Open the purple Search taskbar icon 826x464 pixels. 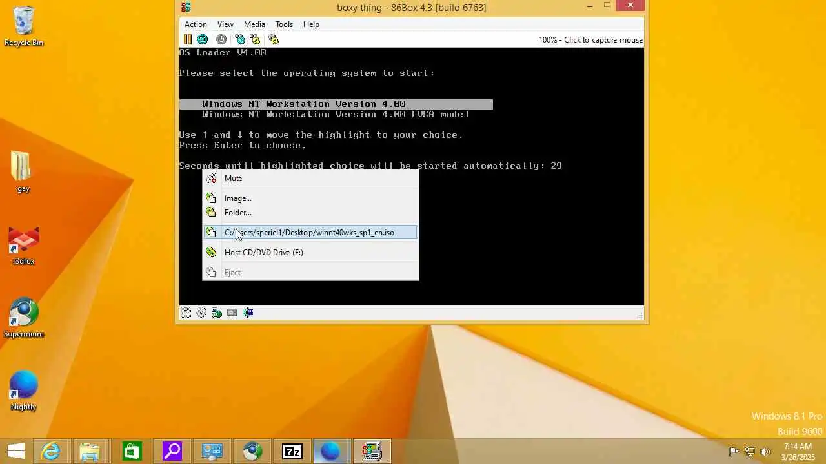pyautogui.click(x=172, y=452)
